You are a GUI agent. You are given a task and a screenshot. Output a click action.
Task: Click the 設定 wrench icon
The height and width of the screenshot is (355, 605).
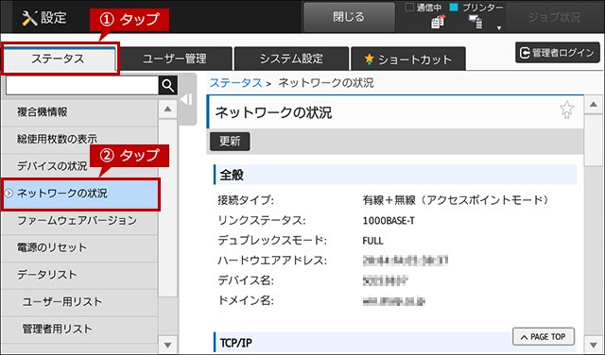coord(29,18)
